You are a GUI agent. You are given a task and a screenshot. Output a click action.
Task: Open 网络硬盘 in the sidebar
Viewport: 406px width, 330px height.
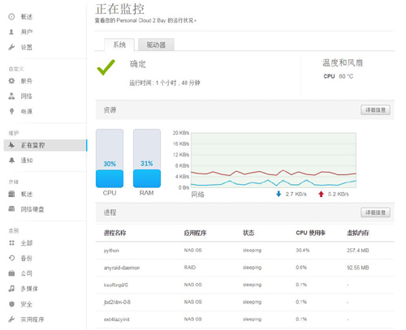click(x=32, y=209)
